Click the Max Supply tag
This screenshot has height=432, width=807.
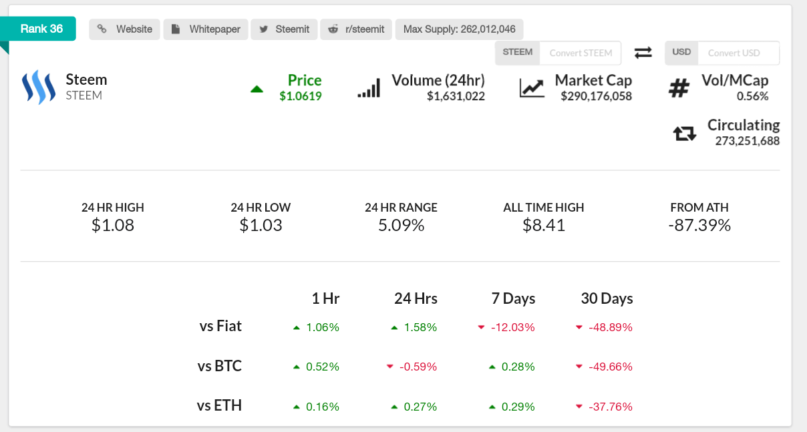tap(459, 29)
